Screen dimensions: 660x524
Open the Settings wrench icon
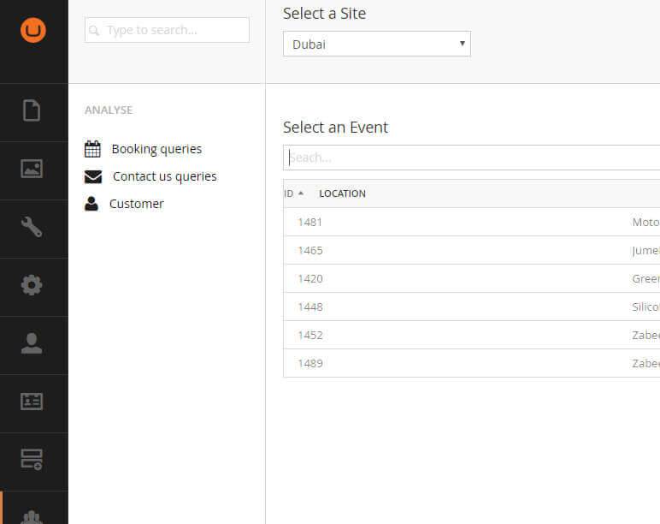pyautogui.click(x=32, y=227)
